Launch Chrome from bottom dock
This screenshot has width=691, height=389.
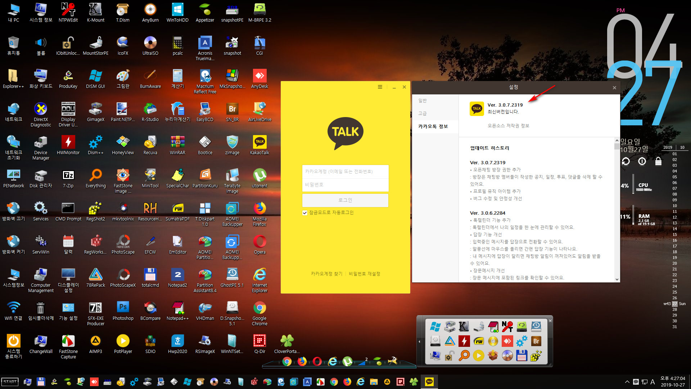[287, 361]
